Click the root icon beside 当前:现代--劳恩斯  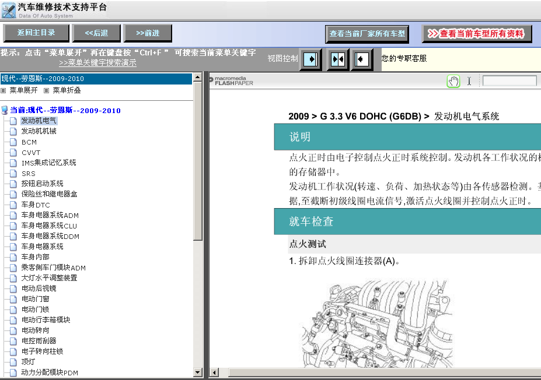pyautogui.click(x=5, y=110)
